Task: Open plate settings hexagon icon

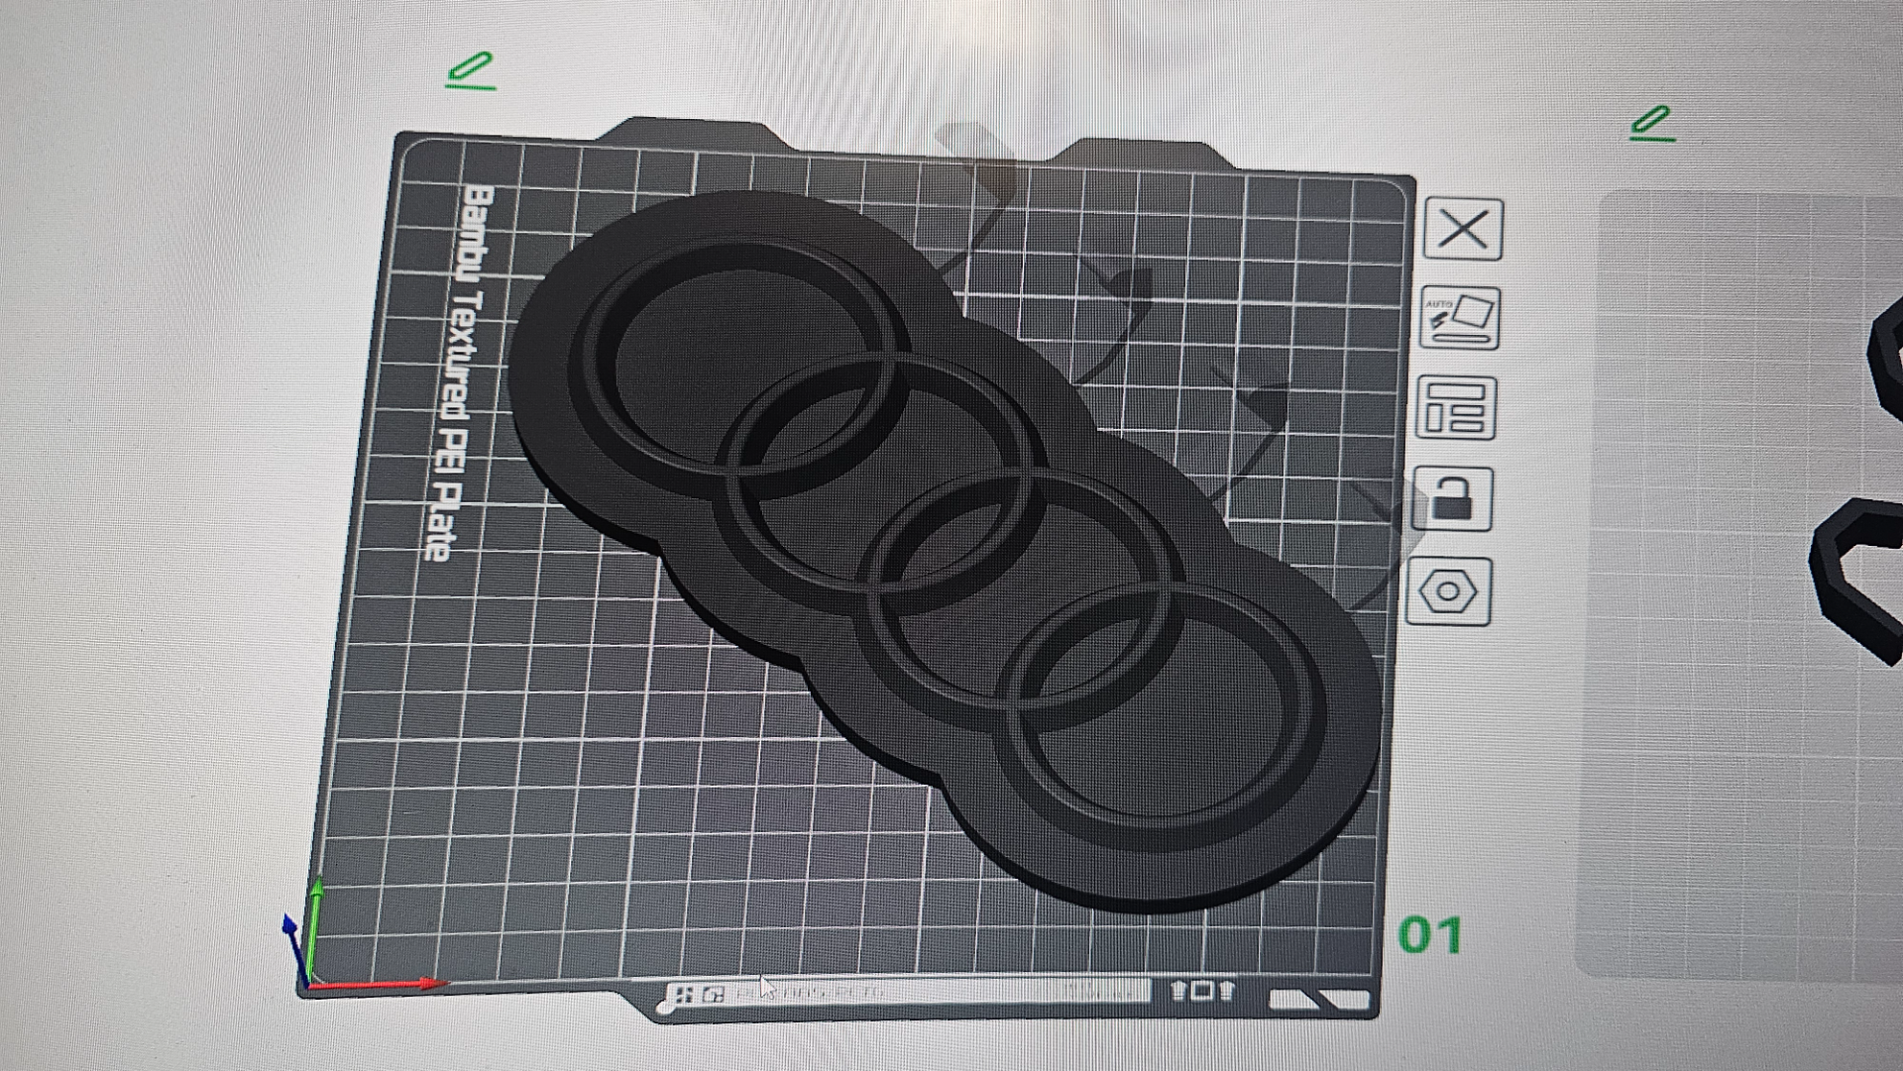Action: (x=1448, y=591)
